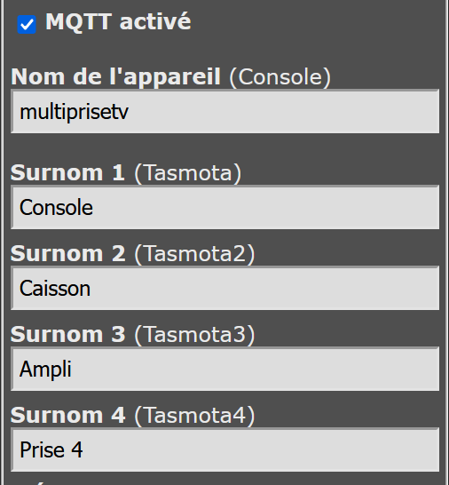449x485 pixels.
Task: Click the bold Surnom 2 label
Action: tap(68, 253)
